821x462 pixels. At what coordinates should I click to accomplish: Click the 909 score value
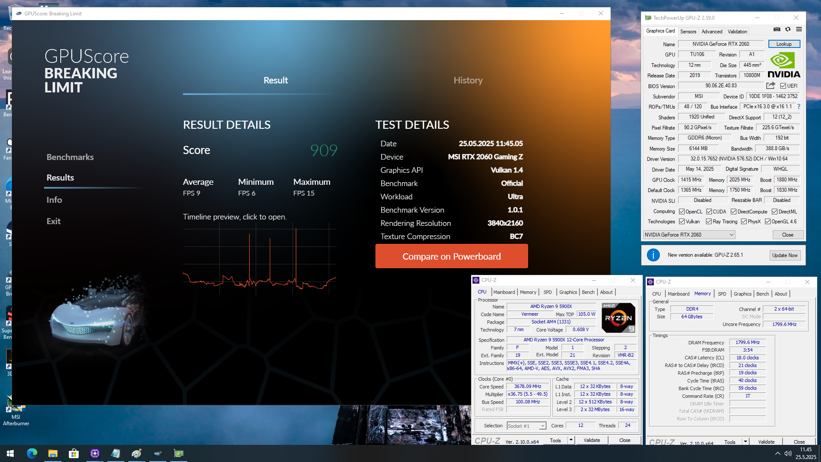click(324, 150)
